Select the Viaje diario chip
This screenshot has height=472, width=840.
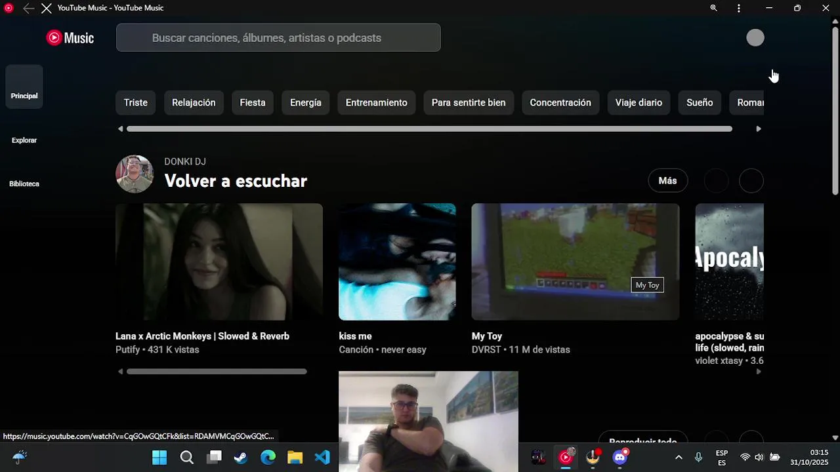pyautogui.click(x=639, y=103)
